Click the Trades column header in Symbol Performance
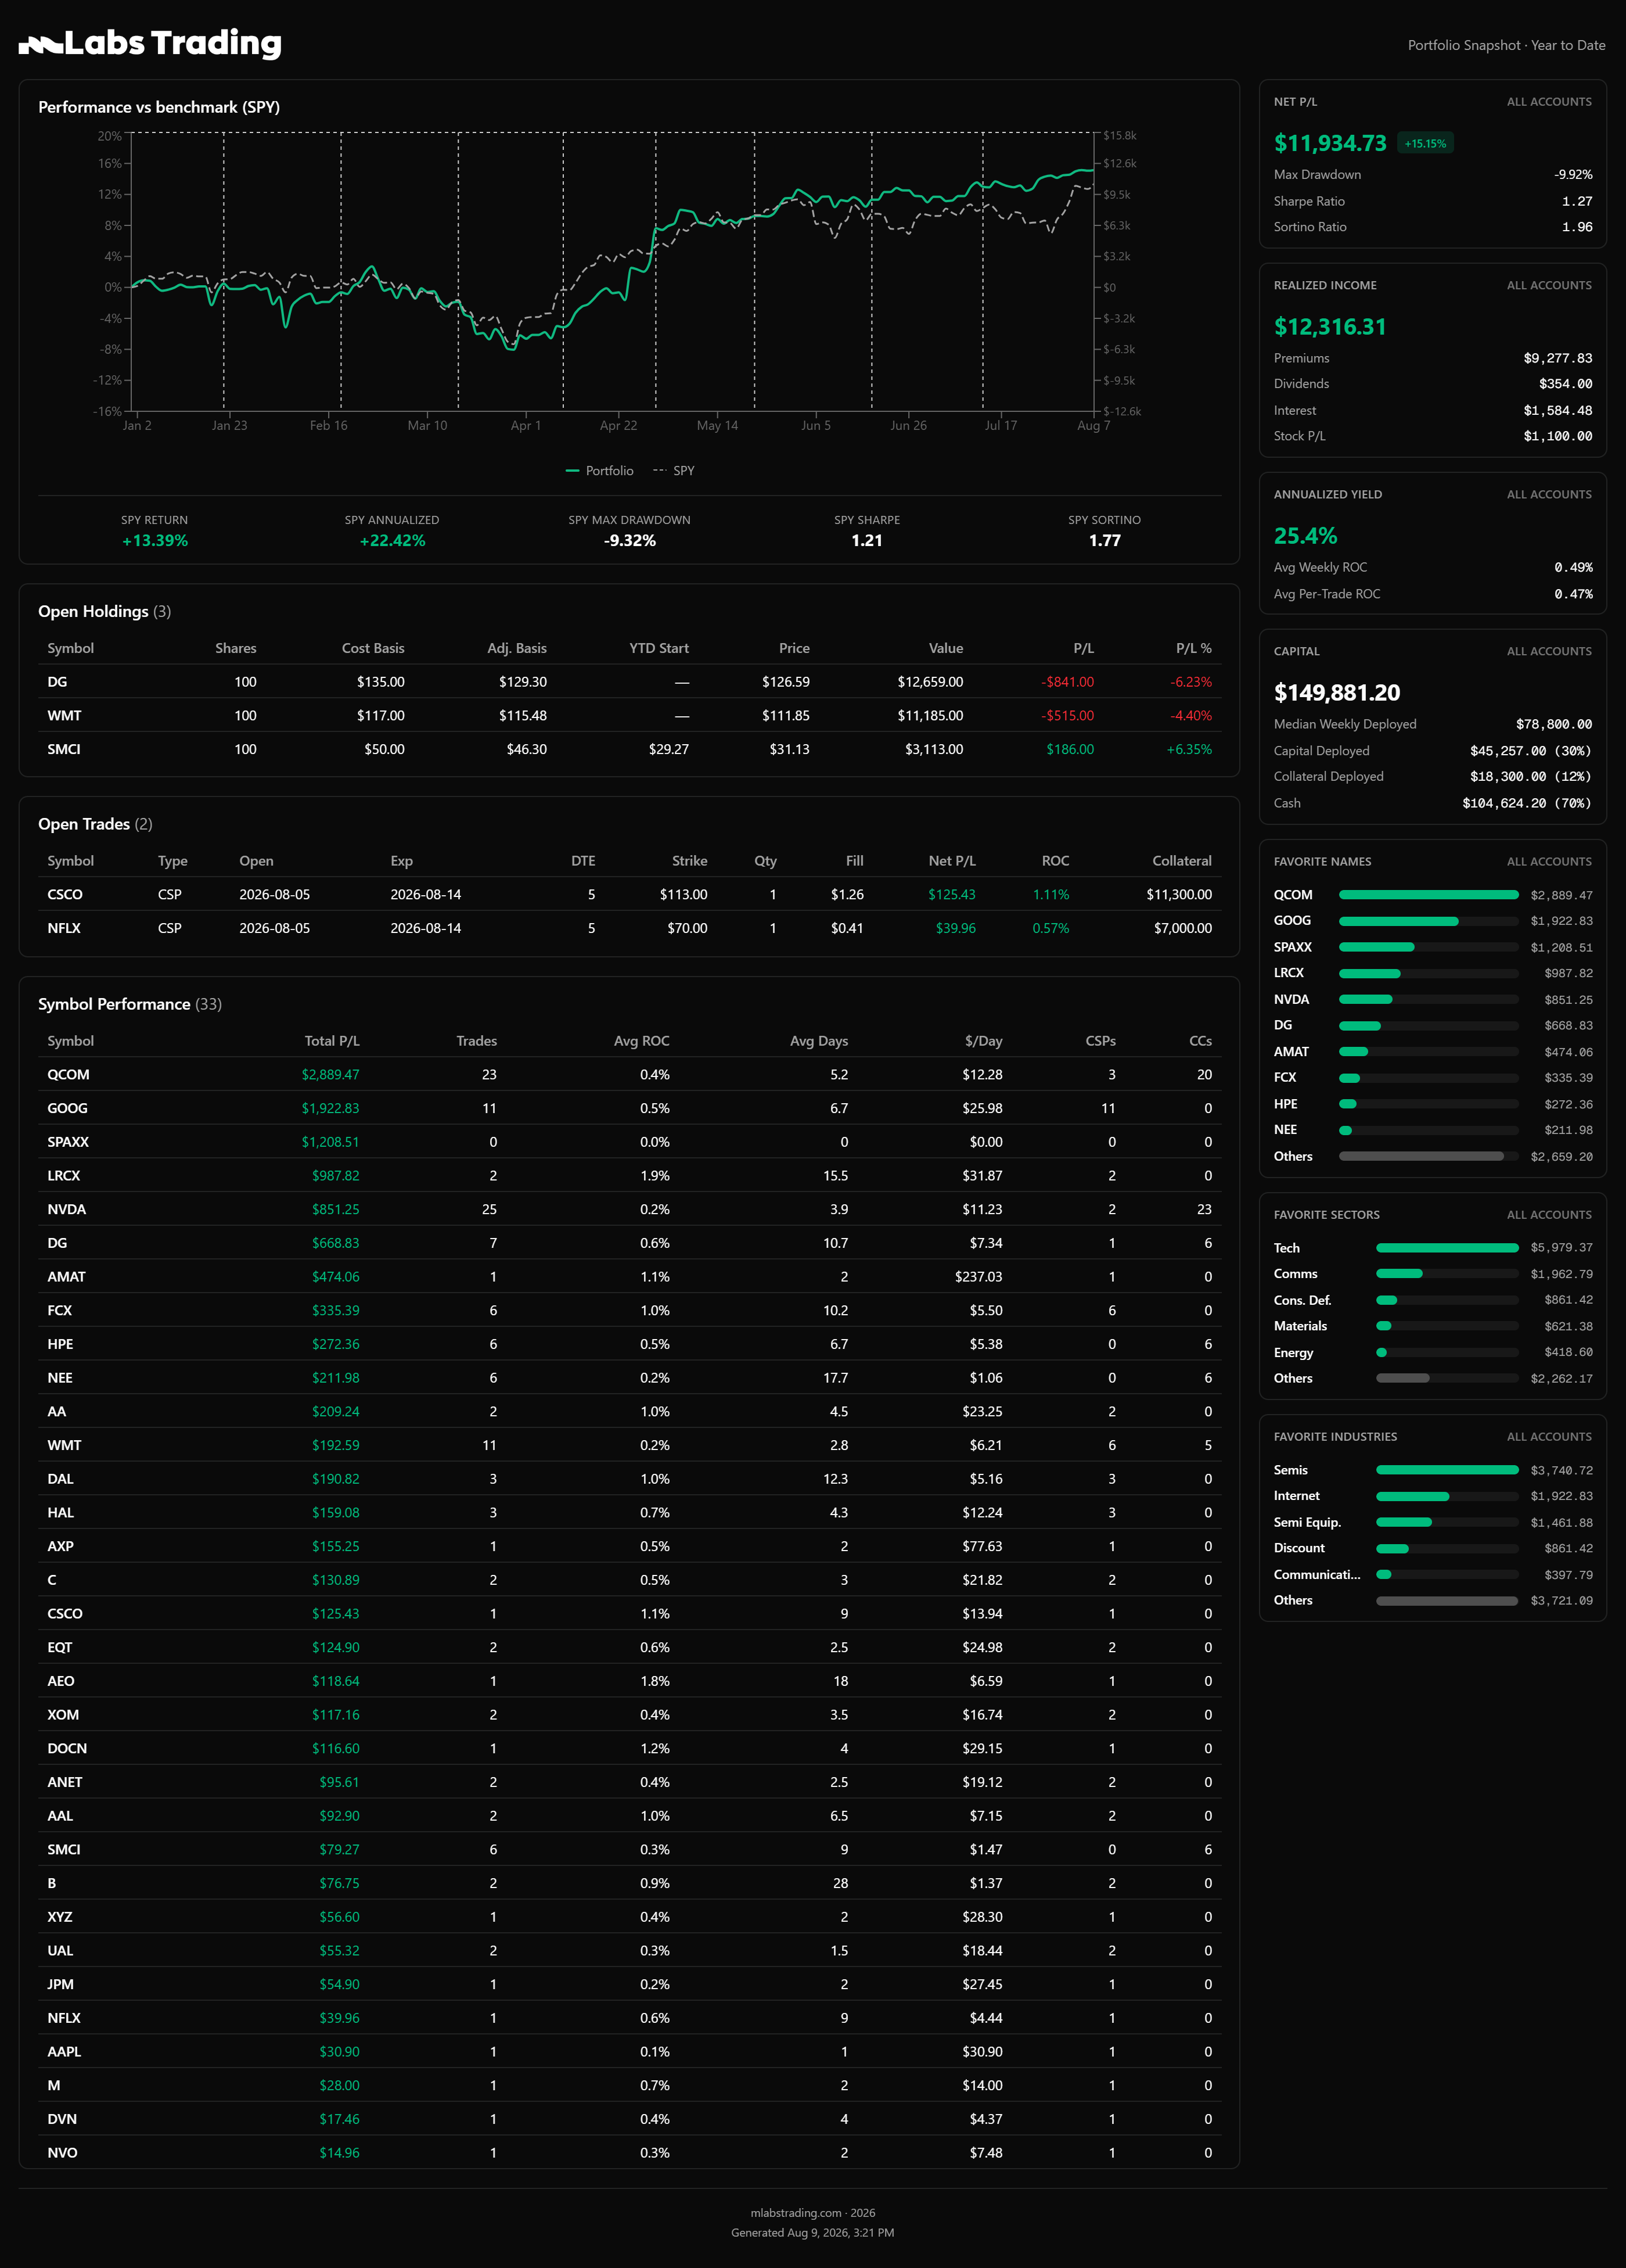 pyautogui.click(x=477, y=1041)
